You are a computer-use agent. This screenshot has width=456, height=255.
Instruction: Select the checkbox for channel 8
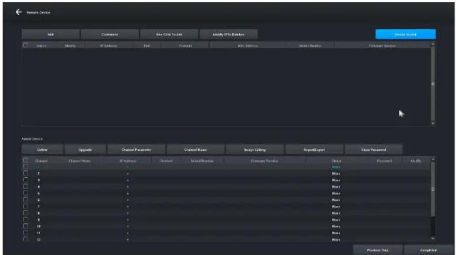point(26,213)
